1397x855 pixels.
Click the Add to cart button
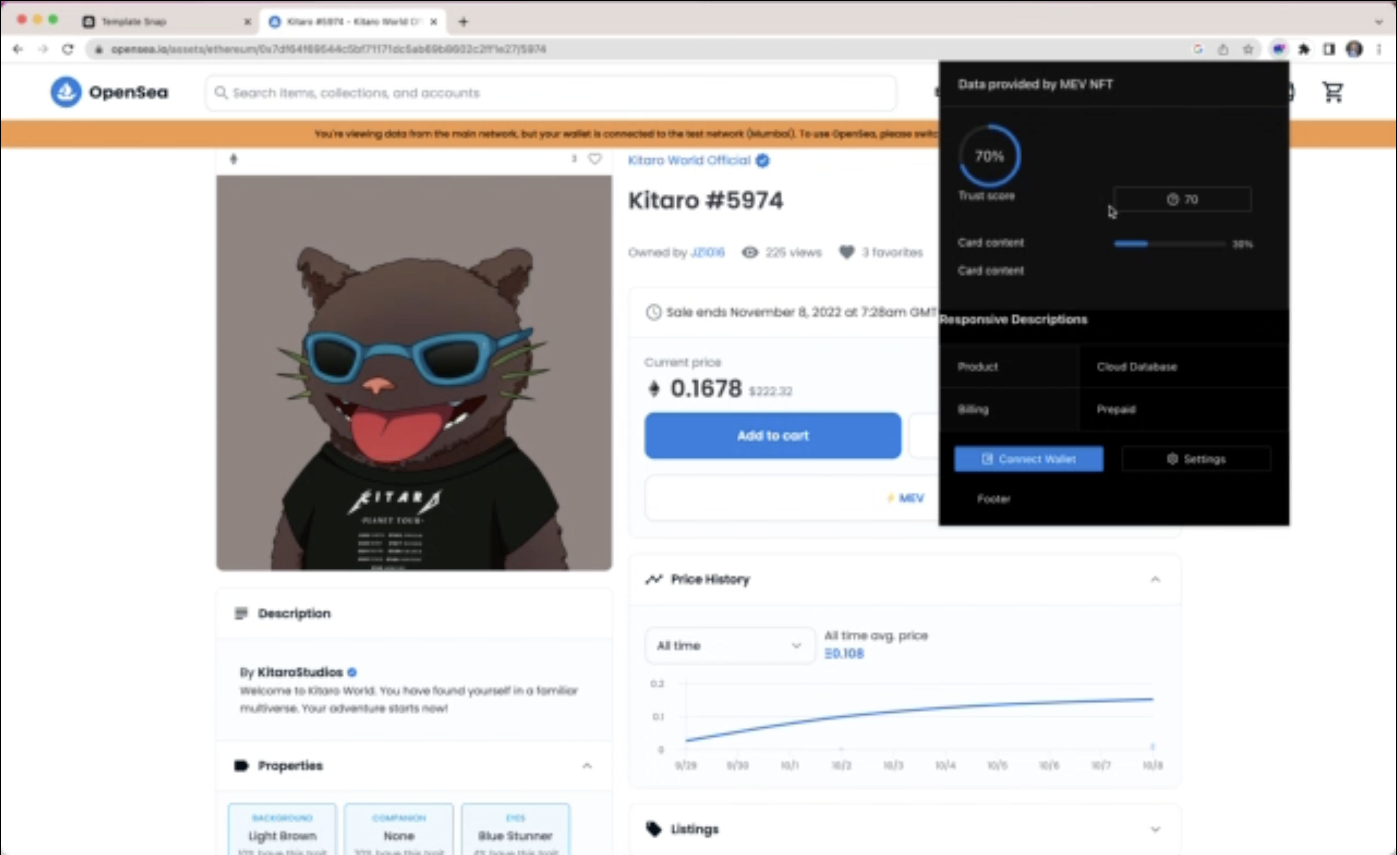pos(772,435)
